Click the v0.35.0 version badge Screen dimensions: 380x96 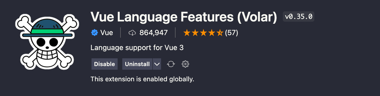click(x=299, y=17)
